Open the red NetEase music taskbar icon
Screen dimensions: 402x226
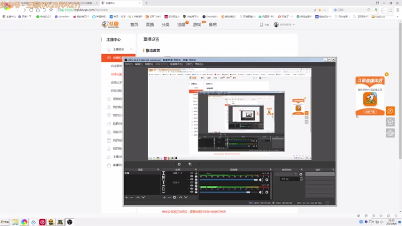click(42, 222)
